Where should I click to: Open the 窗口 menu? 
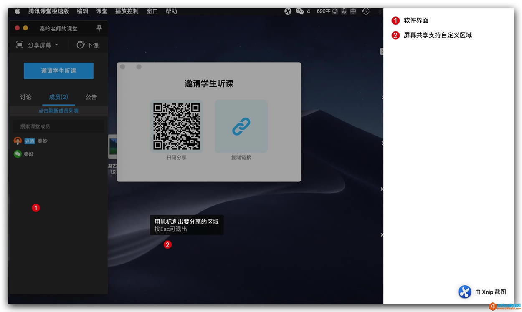pyautogui.click(x=152, y=11)
